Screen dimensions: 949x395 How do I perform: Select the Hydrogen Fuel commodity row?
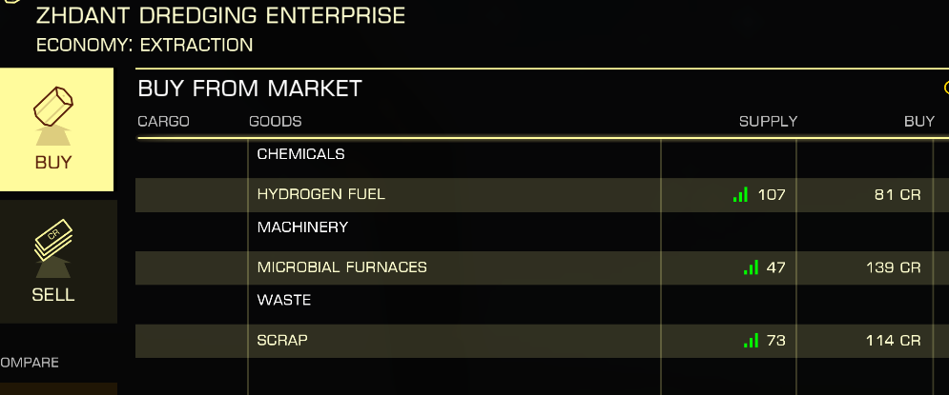(x=542, y=194)
